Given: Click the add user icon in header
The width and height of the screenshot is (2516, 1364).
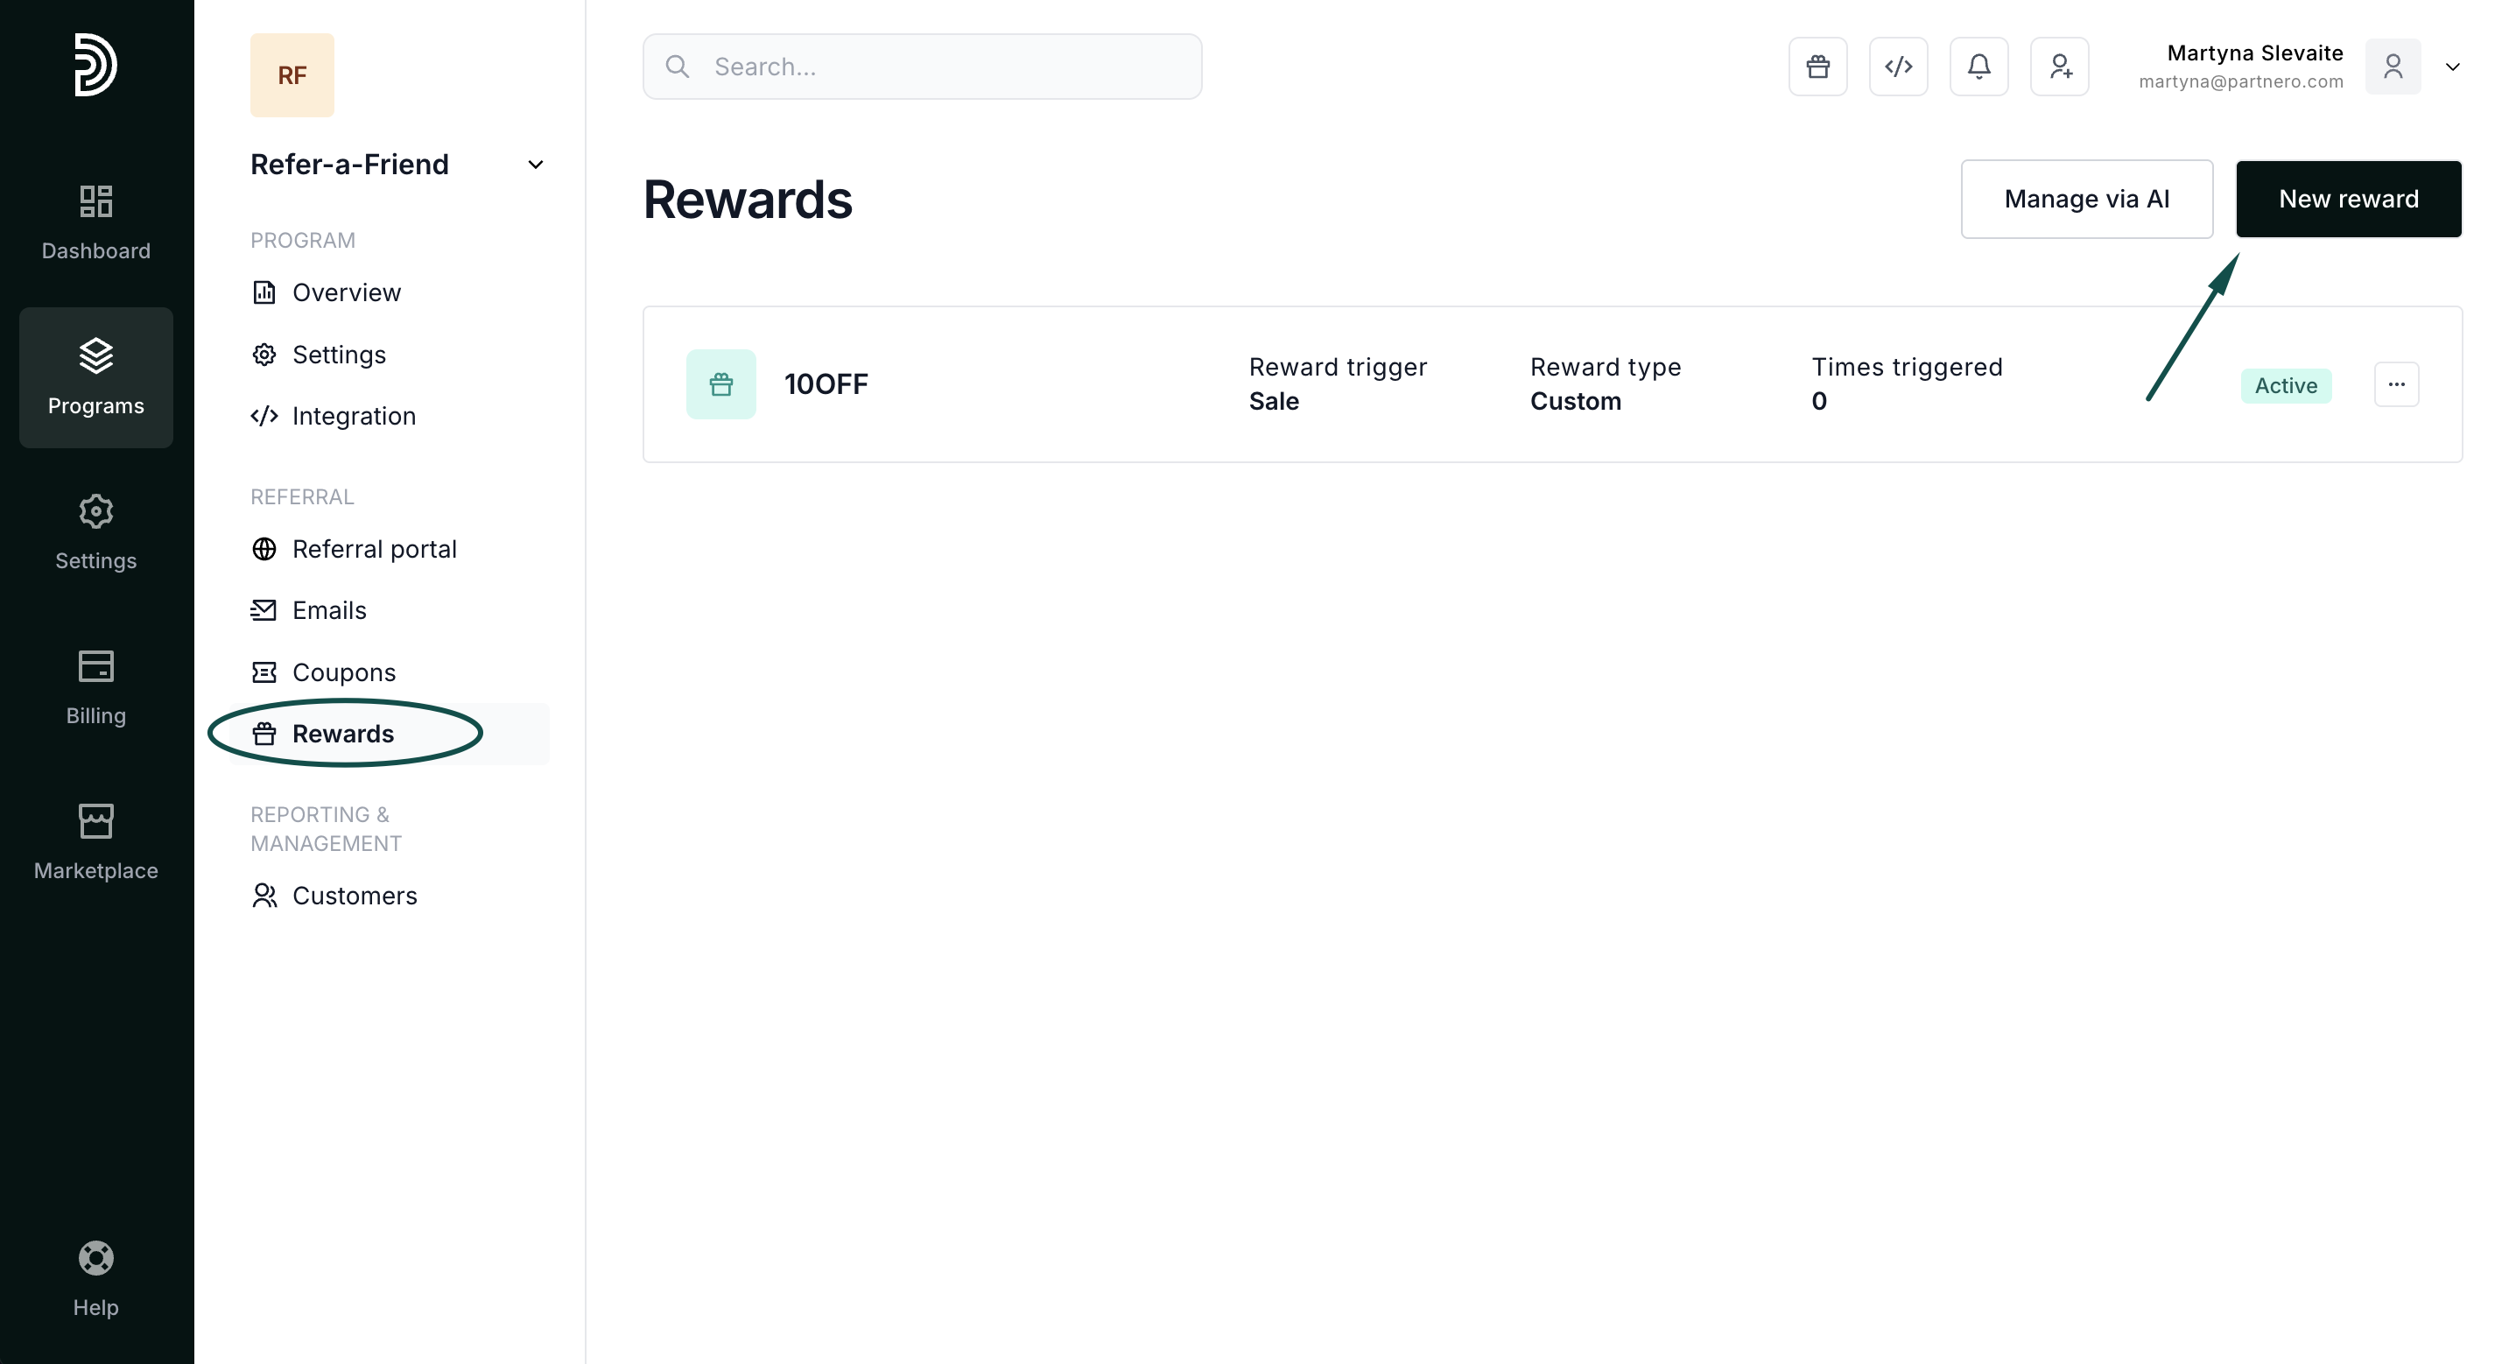Looking at the screenshot, I should coord(2059,67).
